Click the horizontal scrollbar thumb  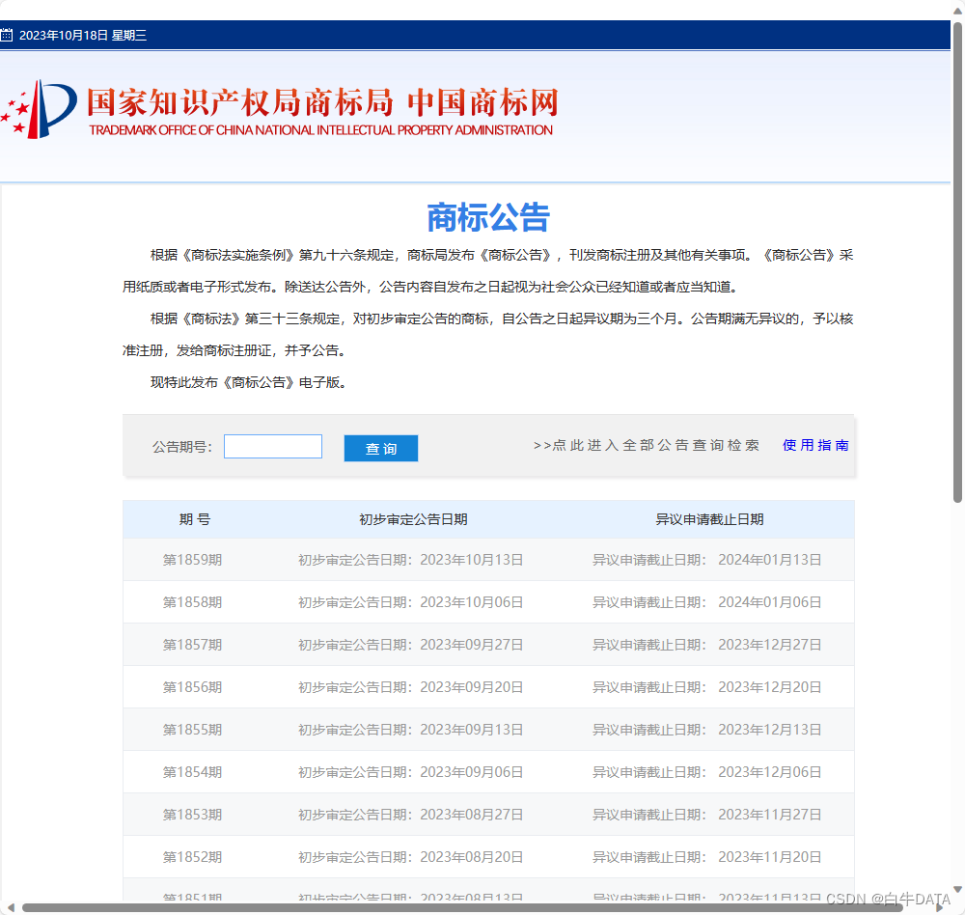pos(462,907)
